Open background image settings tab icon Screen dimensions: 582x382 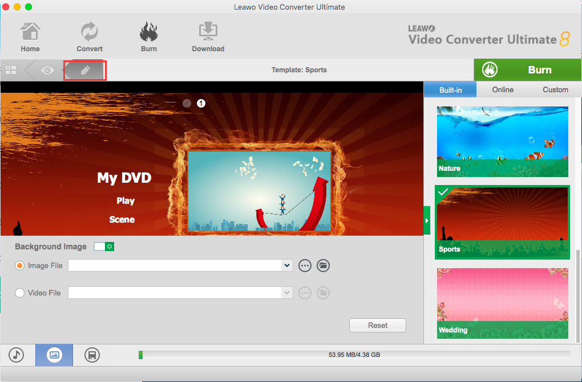pyautogui.click(x=54, y=355)
